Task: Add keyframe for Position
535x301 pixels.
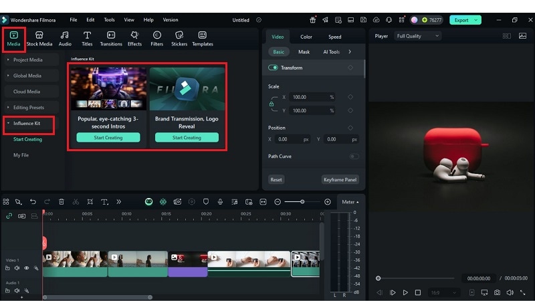Action: [350, 128]
